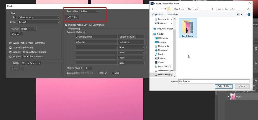The height and width of the screenshot is (120, 258).
Task: Open the Action dropdown showing Action 2
Action: (38, 22)
